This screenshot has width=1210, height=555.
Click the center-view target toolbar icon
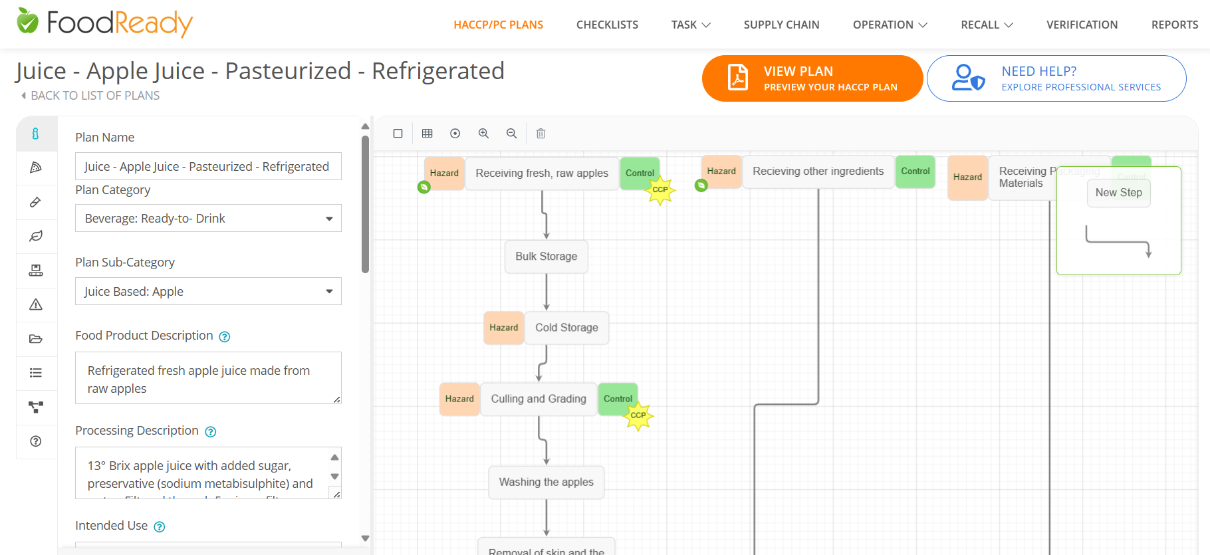[x=455, y=134]
